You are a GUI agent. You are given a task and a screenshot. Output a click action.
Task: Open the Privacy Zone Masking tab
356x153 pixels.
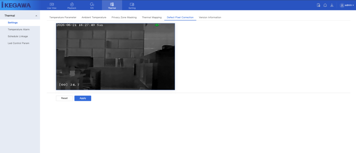124,17
